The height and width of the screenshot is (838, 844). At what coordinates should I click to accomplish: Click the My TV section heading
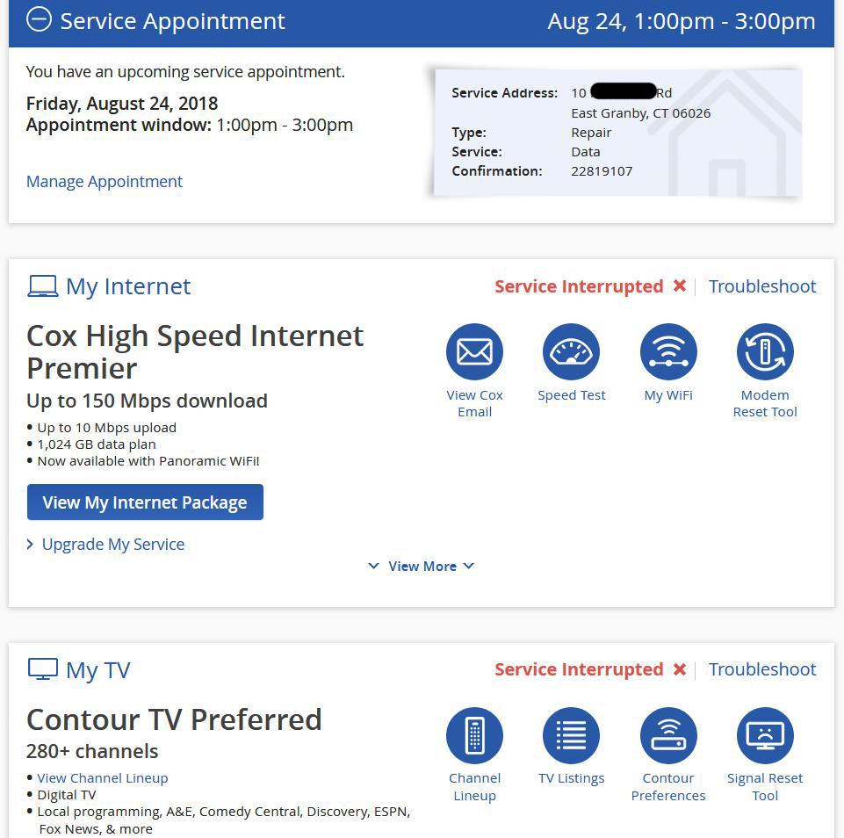pos(97,670)
